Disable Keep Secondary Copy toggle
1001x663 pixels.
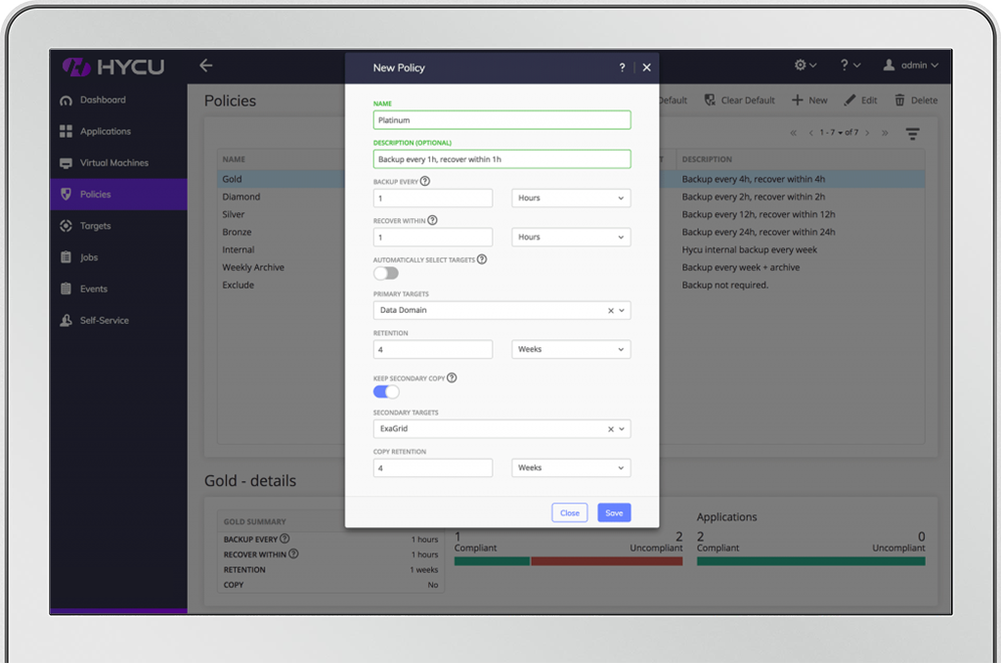click(386, 391)
